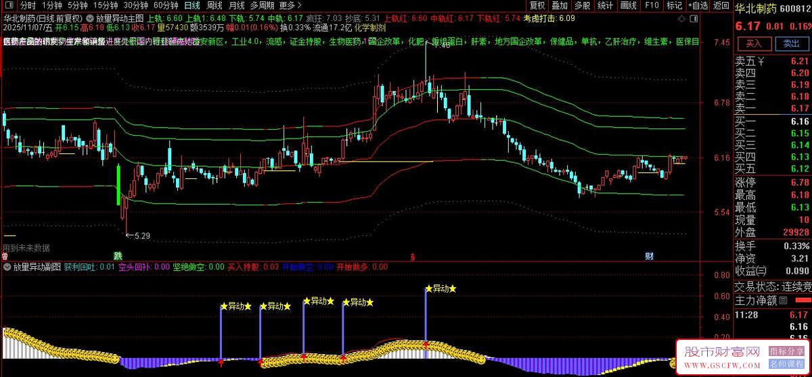The image size is (812, 377).
Task: Click the 交易状态 status row
Action: [773, 286]
